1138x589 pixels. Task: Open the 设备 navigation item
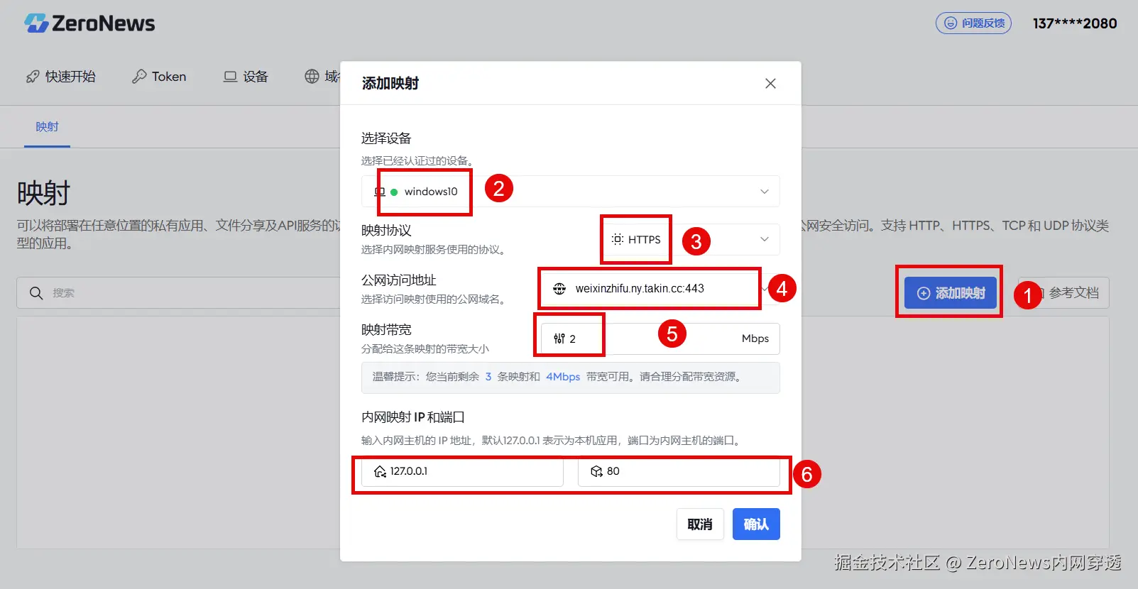246,77
